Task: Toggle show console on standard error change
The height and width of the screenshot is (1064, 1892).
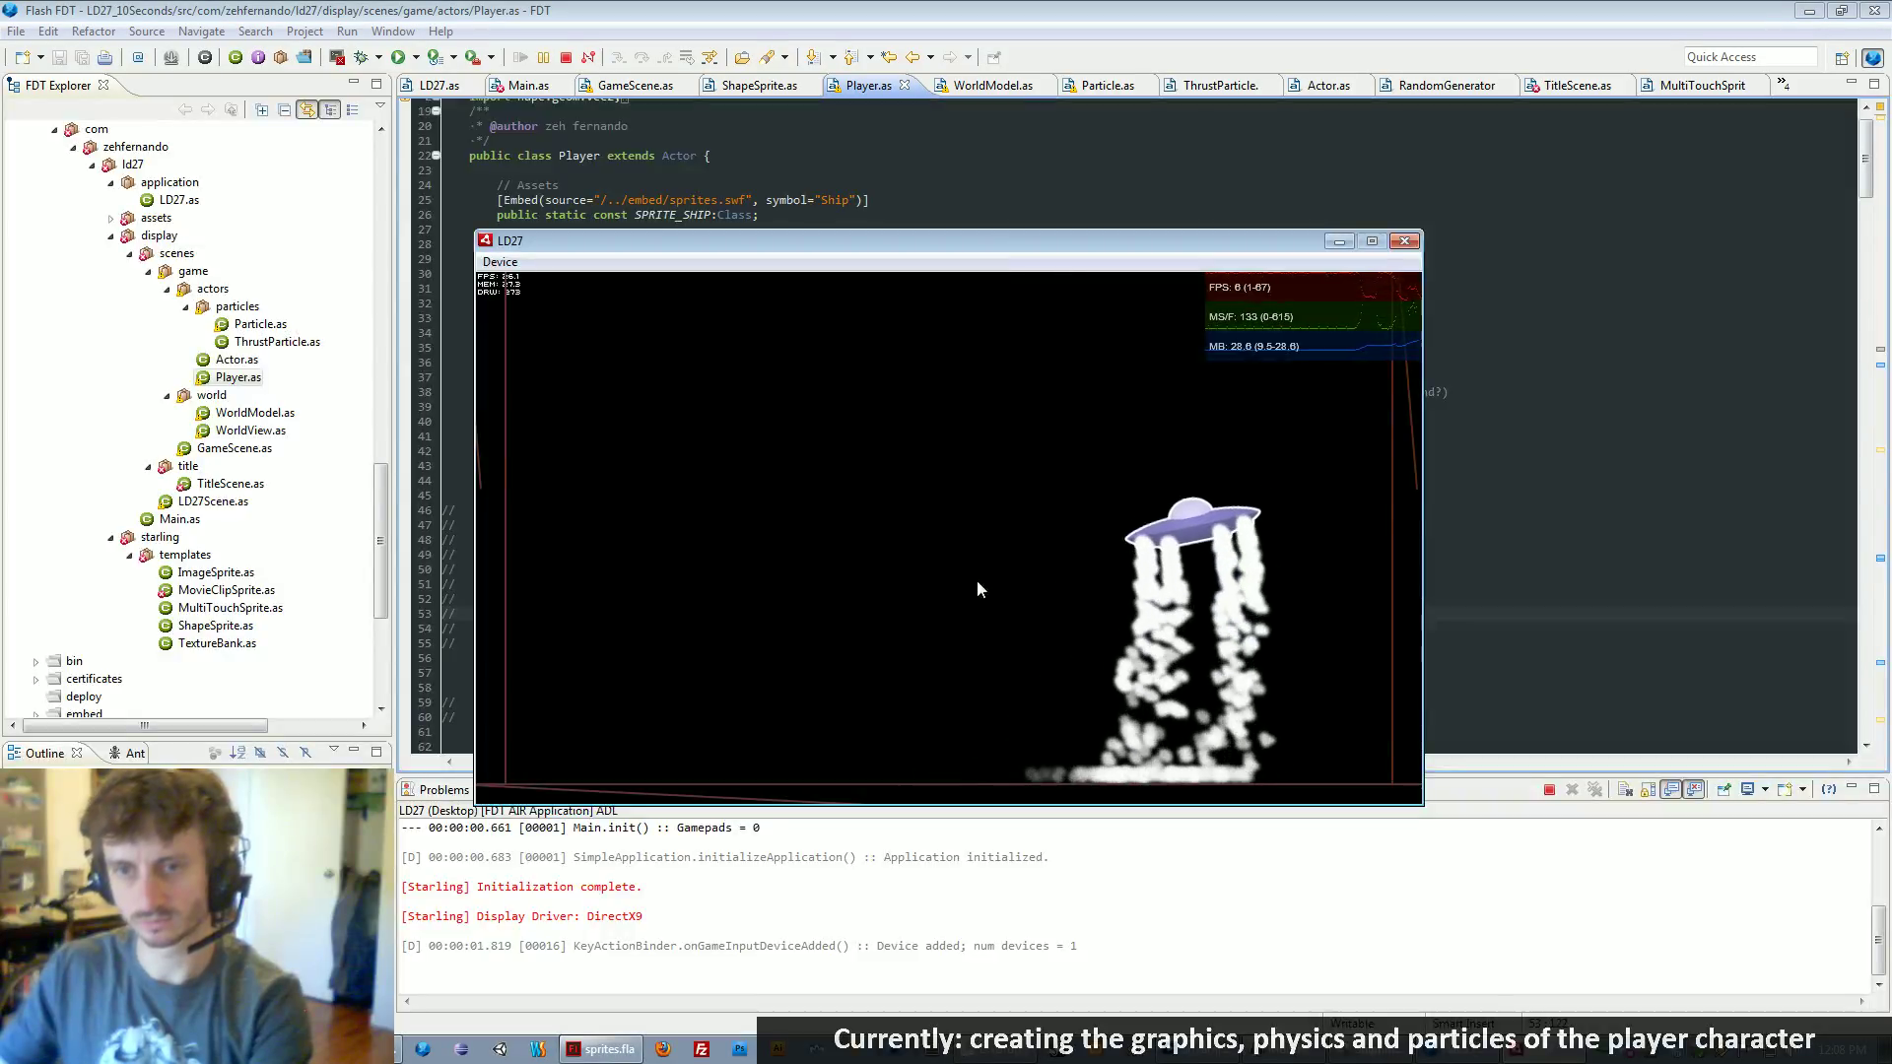Action: tap(1694, 789)
